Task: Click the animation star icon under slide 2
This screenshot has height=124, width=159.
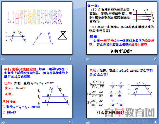Action: coord(88,59)
